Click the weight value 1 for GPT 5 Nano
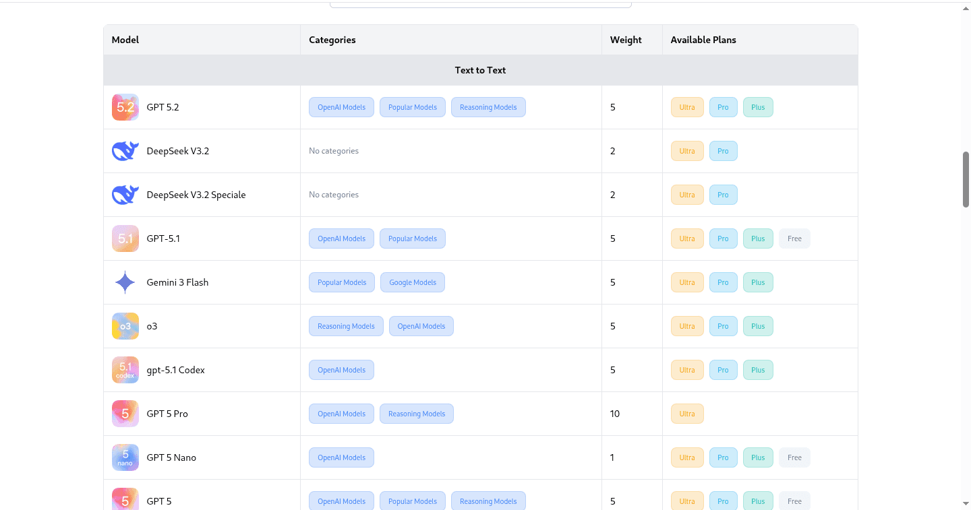The width and height of the screenshot is (971, 510). click(x=612, y=457)
